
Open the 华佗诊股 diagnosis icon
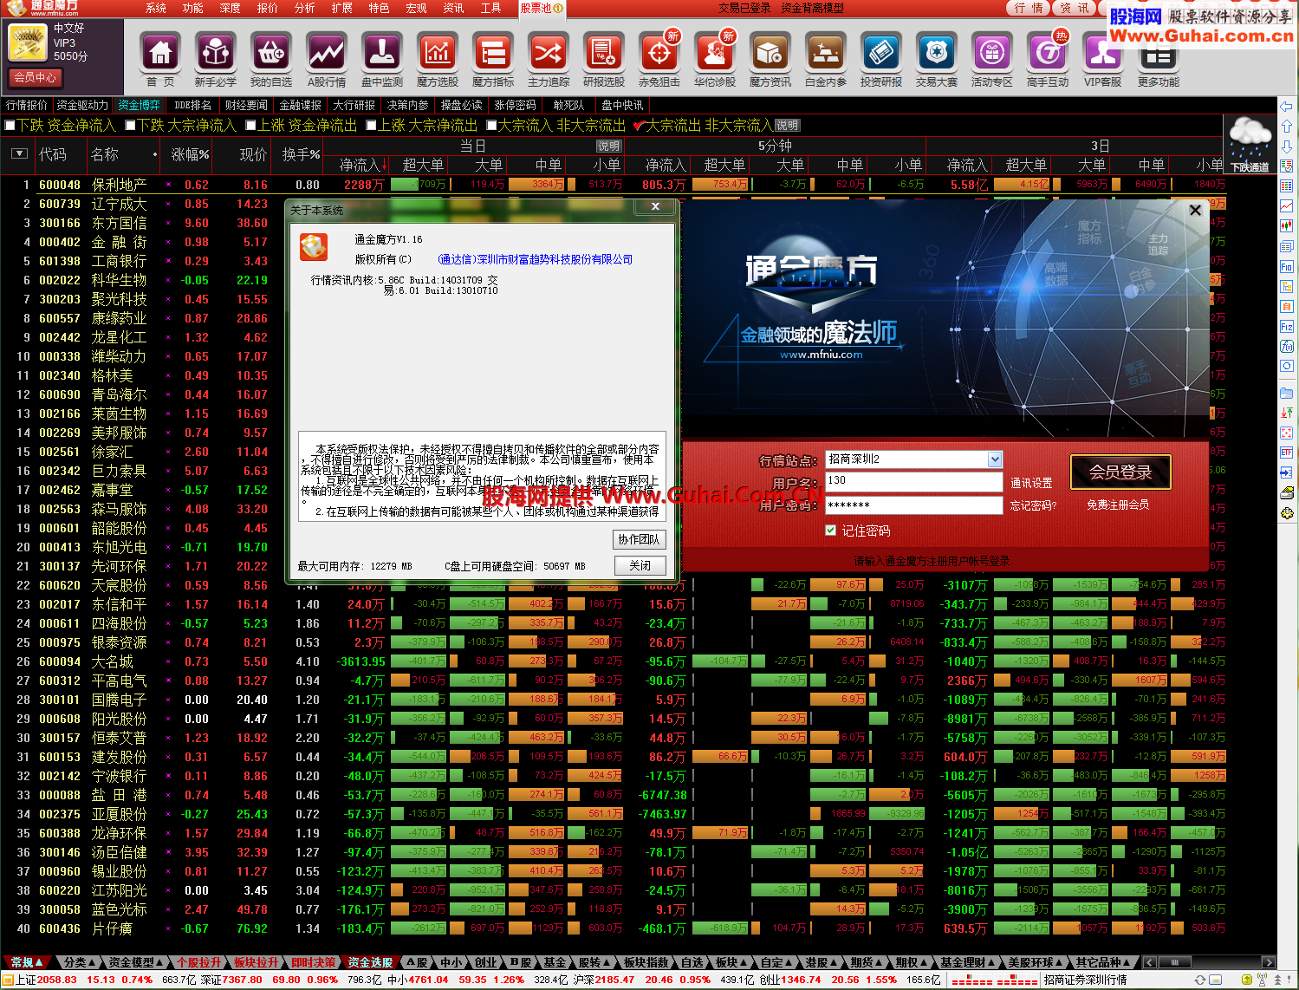click(x=715, y=54)
